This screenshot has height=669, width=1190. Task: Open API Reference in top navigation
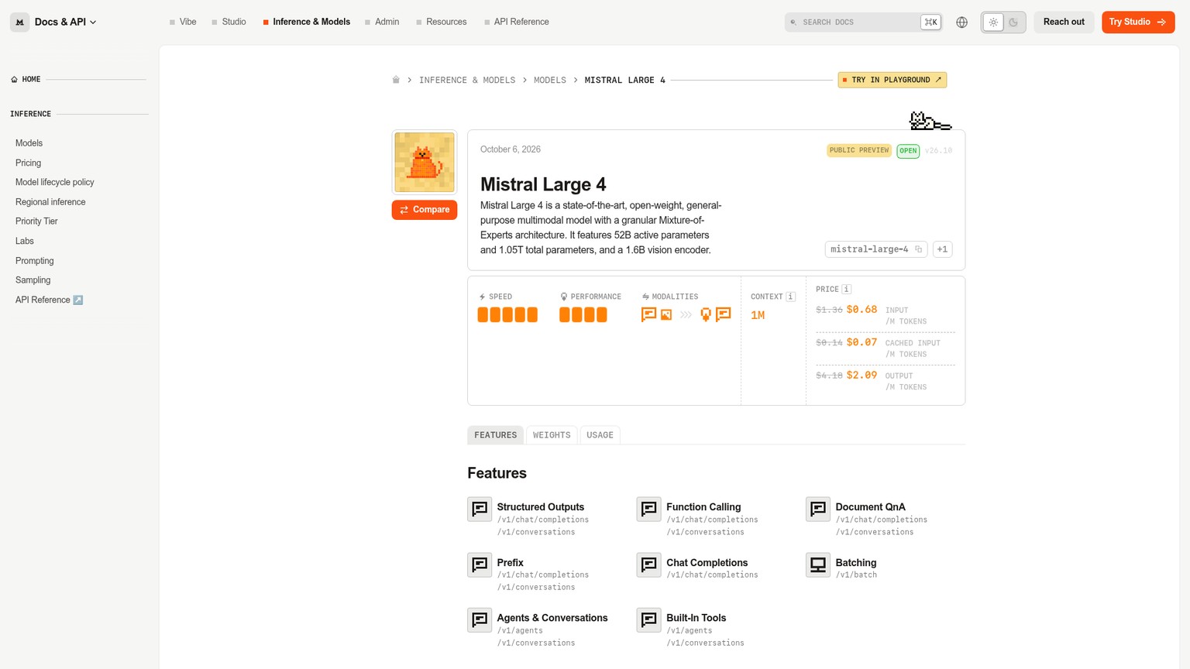tap(517, 22)
